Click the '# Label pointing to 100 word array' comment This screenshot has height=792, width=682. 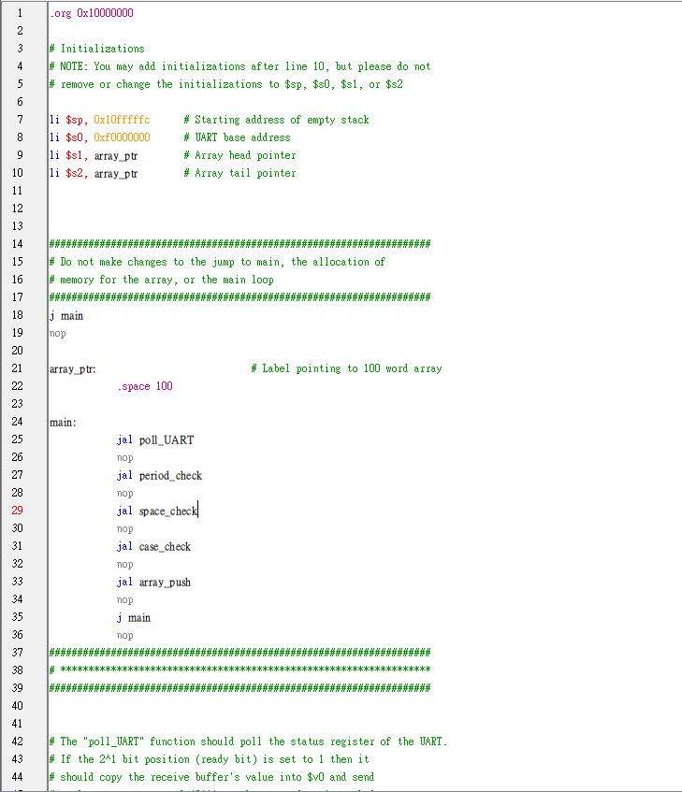346,368
